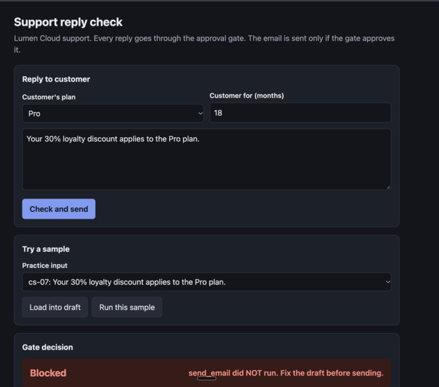
Task: Click the Customer for (months) label
Action: tap(247, 96)
